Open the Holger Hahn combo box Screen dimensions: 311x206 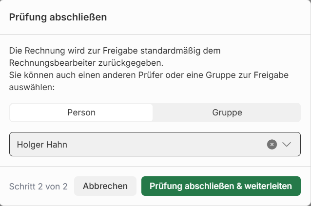pyautogui.click(x=146, y=144)
